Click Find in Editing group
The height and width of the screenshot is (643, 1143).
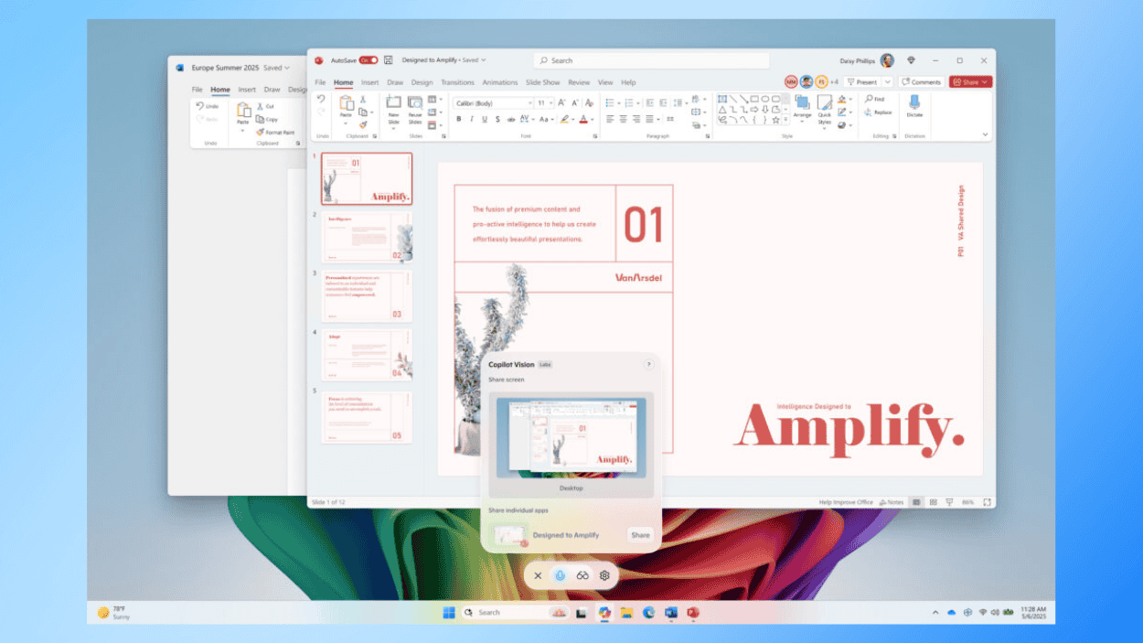coord(874,99)
